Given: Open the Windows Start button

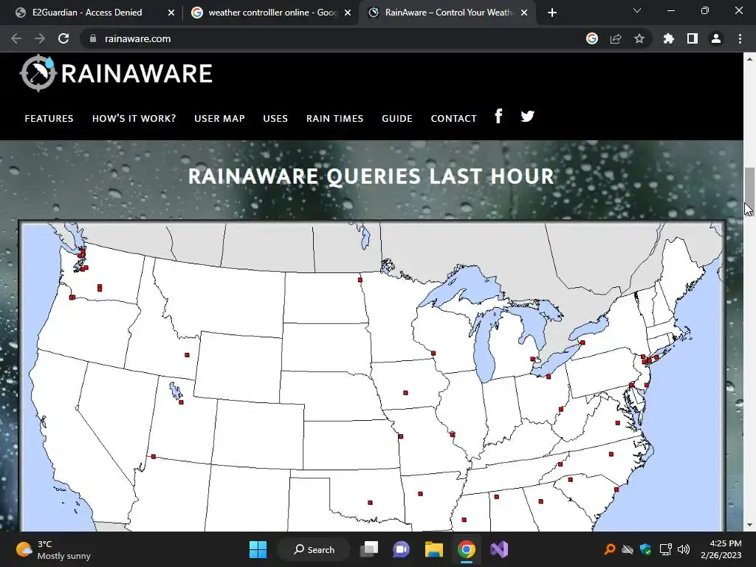Looking at the screenshot, I should 258,549.
